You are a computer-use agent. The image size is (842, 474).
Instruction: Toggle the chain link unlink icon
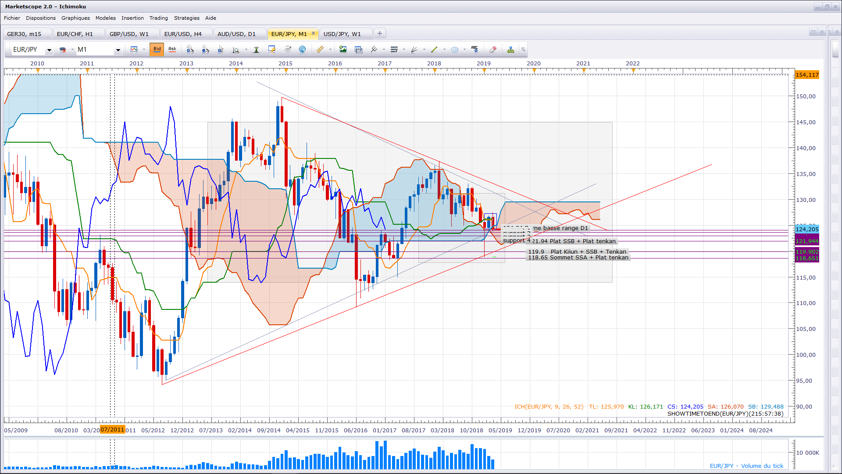(x=63, y=50)
